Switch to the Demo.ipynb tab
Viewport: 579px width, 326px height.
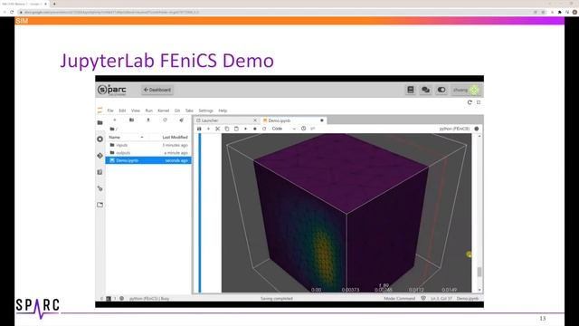[x=293, y=120]
